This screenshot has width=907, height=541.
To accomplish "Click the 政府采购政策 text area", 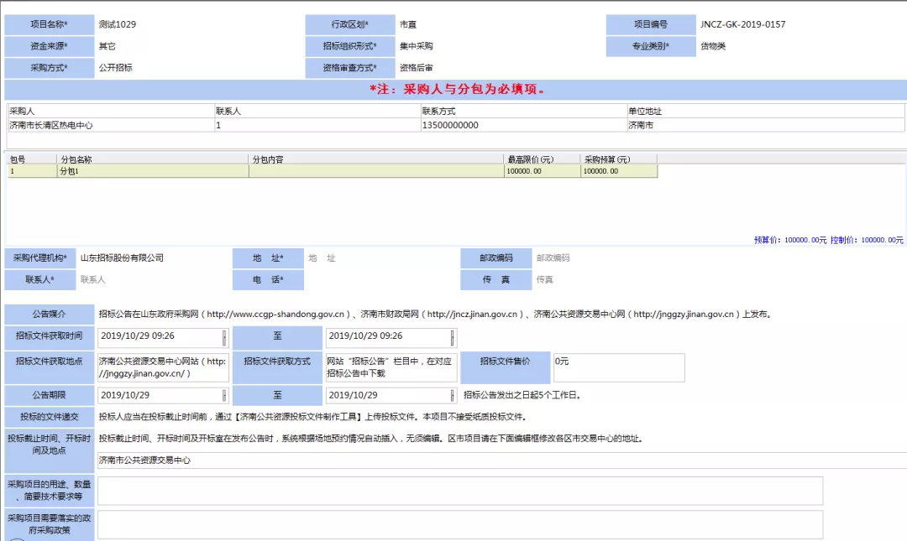I will point(460,524).
